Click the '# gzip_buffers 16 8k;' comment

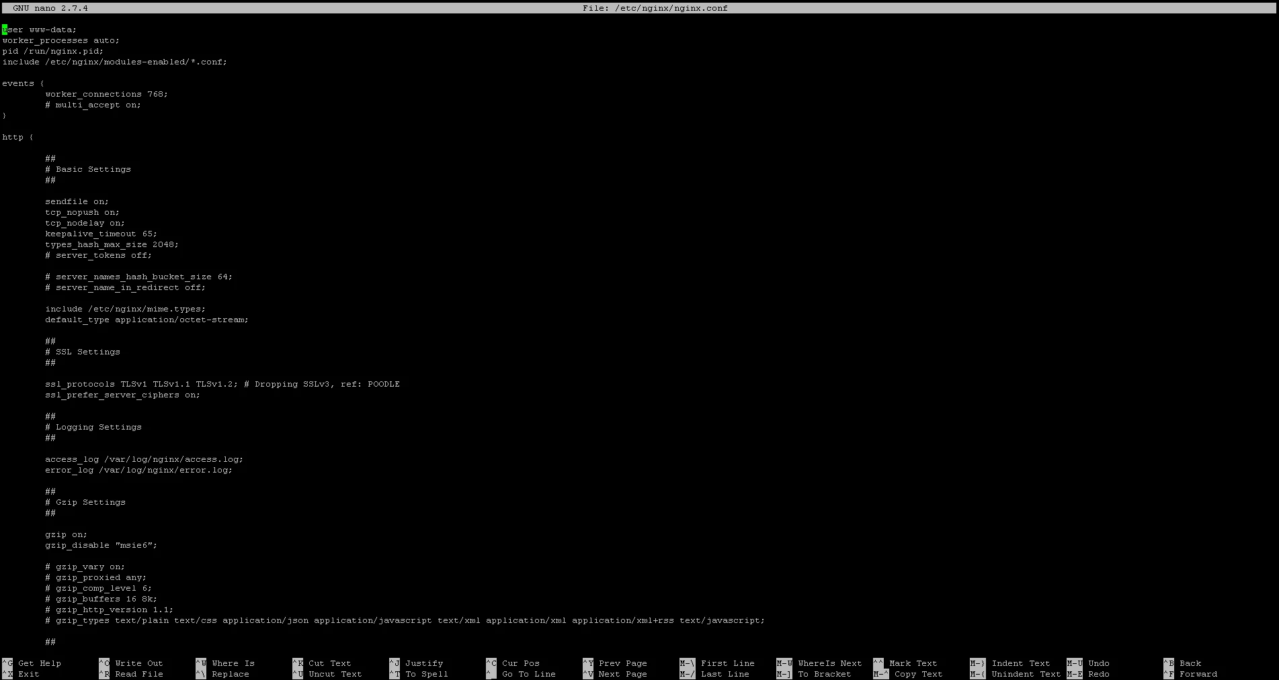coord(101,599)
